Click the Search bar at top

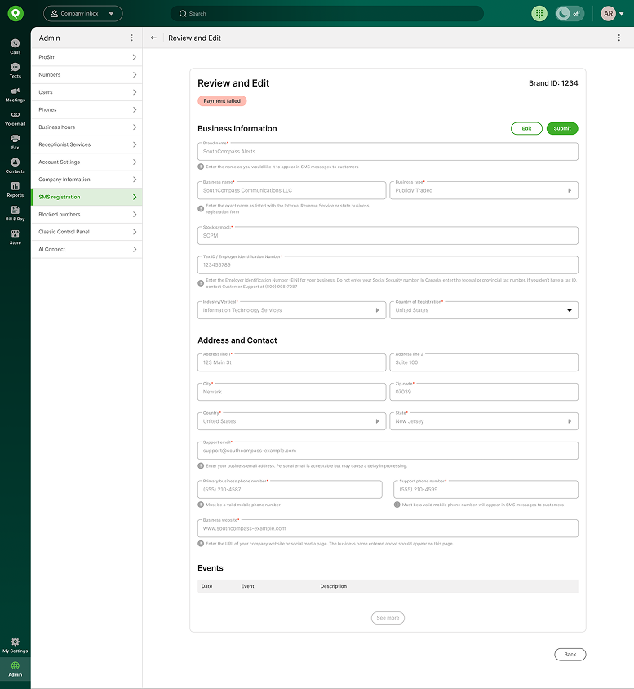(326, 14)
